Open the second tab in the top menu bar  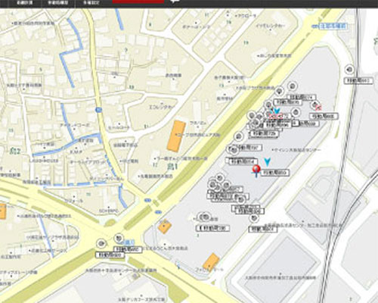58,3
